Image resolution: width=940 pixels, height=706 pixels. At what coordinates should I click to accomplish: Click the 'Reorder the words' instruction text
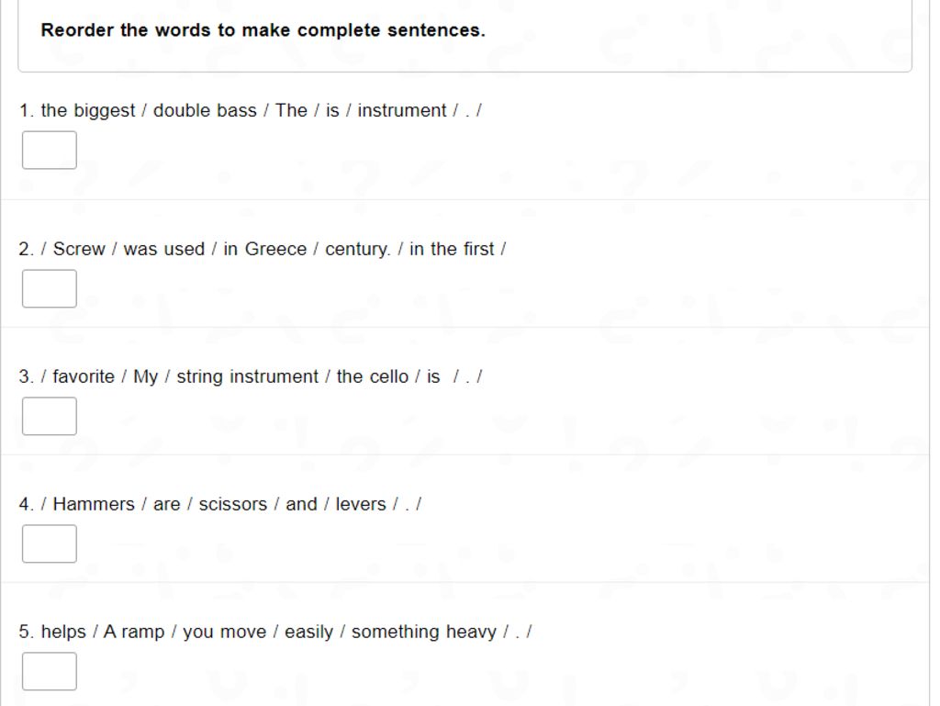[263, 30]
